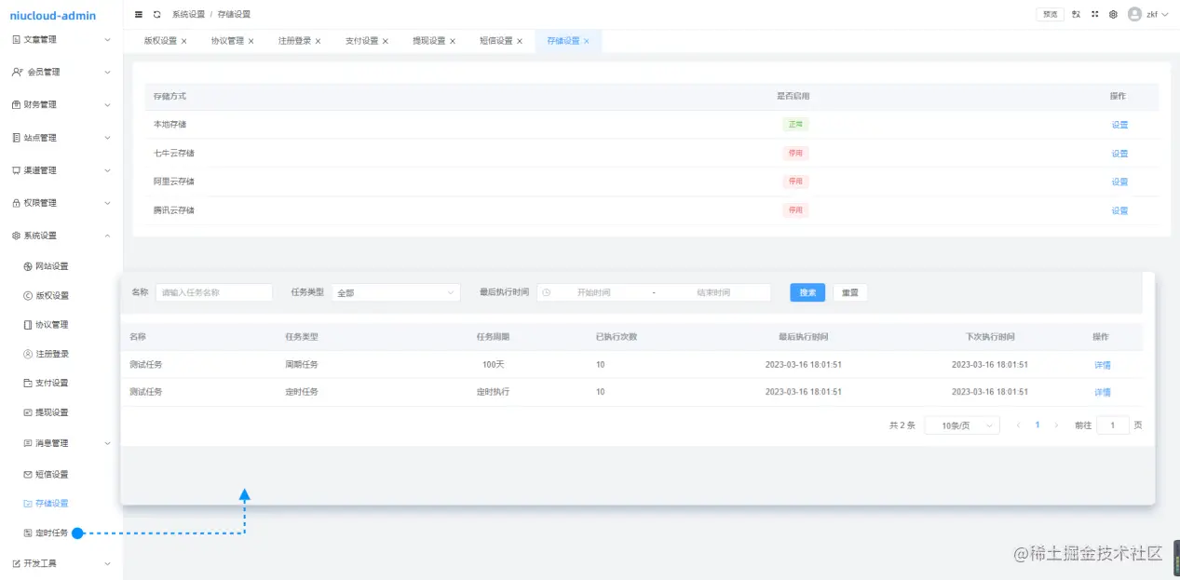Click the 开始时间 date field
Image resolution: width=1180 pixels, height=580 pixels.
click(x=594, y=292)
